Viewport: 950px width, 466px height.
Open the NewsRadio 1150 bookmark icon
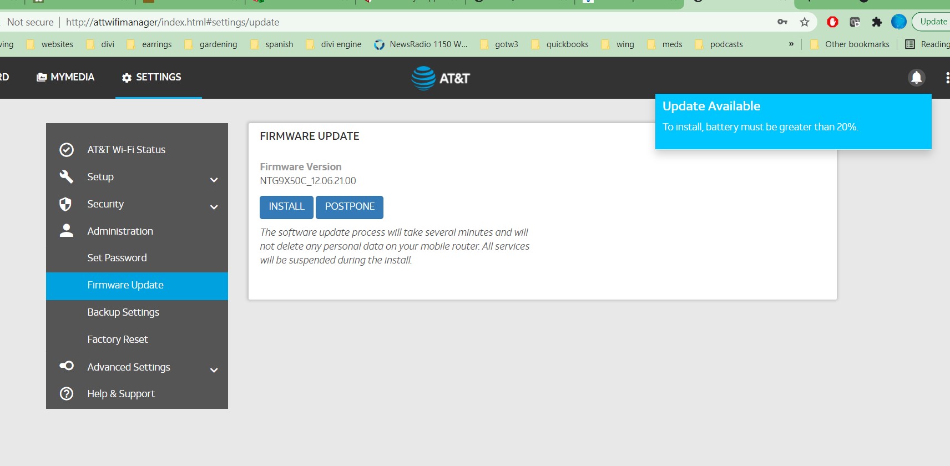click(379, 44)
